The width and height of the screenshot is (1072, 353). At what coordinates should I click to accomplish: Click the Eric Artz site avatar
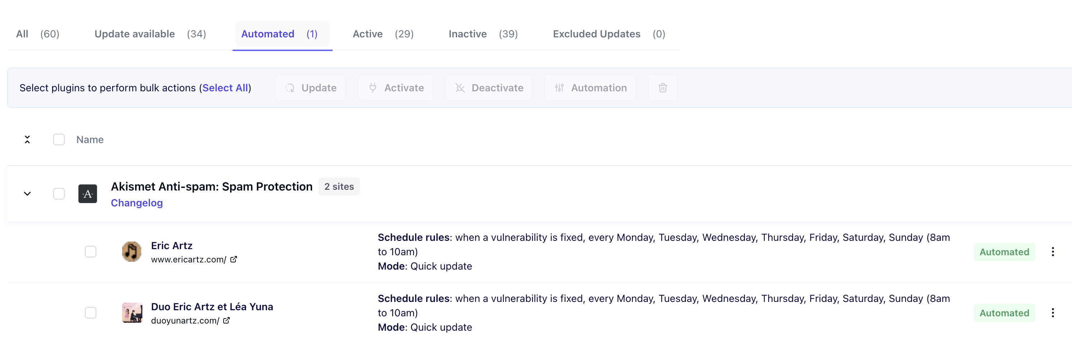132,251
